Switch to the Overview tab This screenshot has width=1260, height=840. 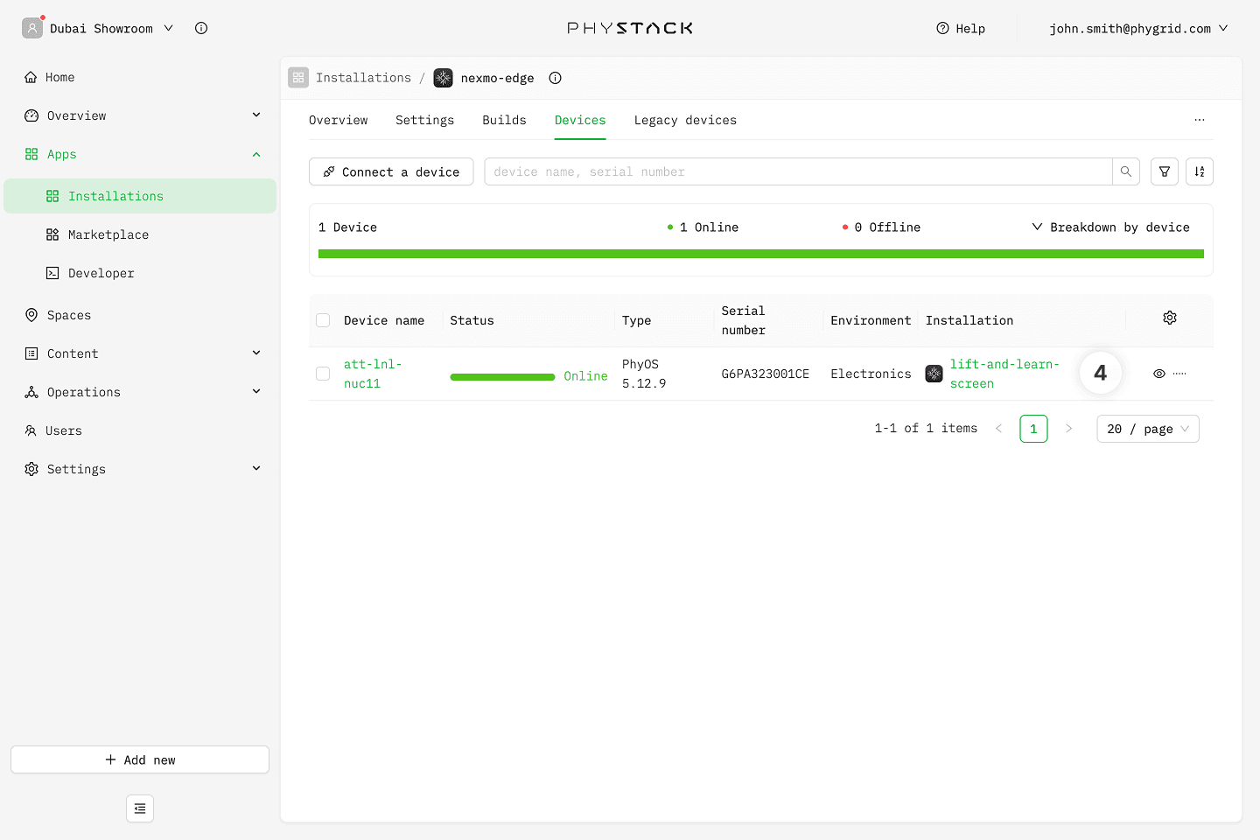339,120
